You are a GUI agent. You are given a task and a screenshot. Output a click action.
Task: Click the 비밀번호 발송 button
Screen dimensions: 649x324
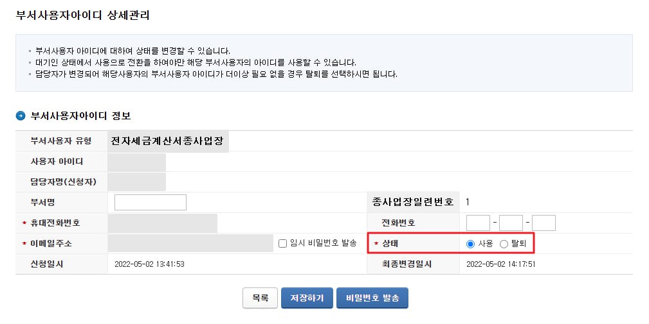coord(372,298)
